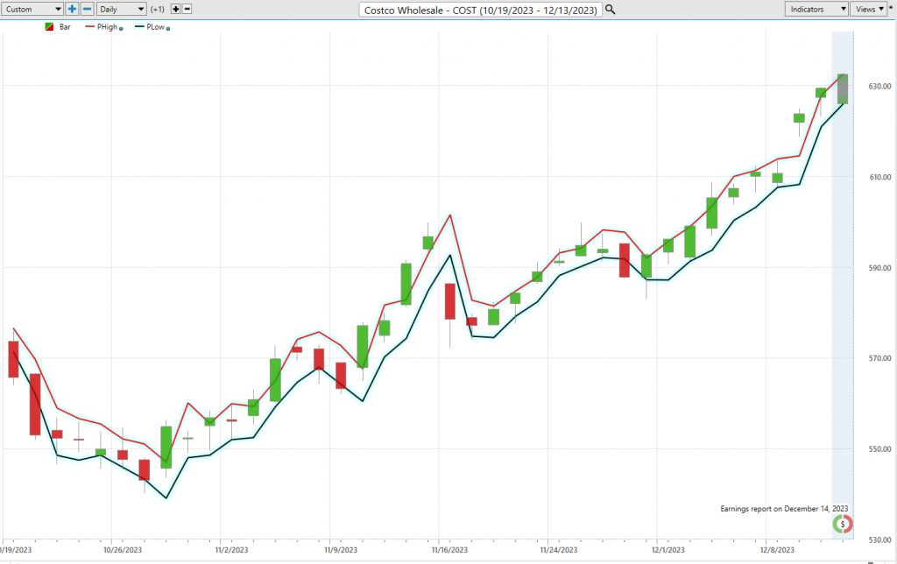Open the Daily interval dropdown

[x=121, y=9]
